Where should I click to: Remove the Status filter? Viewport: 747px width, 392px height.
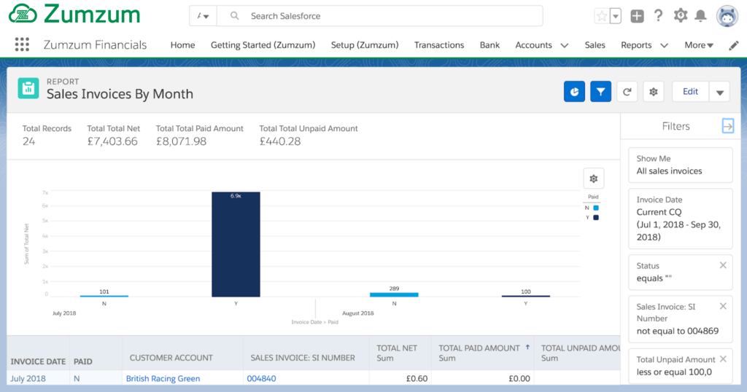click(x=723, y=265)
